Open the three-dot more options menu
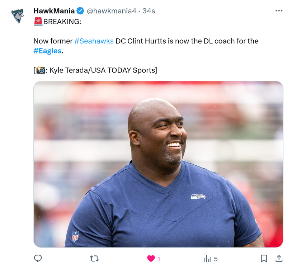 [279, 11]
